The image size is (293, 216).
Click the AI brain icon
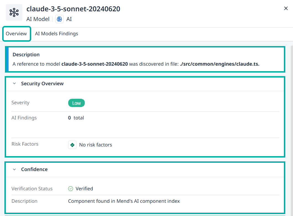59,19
